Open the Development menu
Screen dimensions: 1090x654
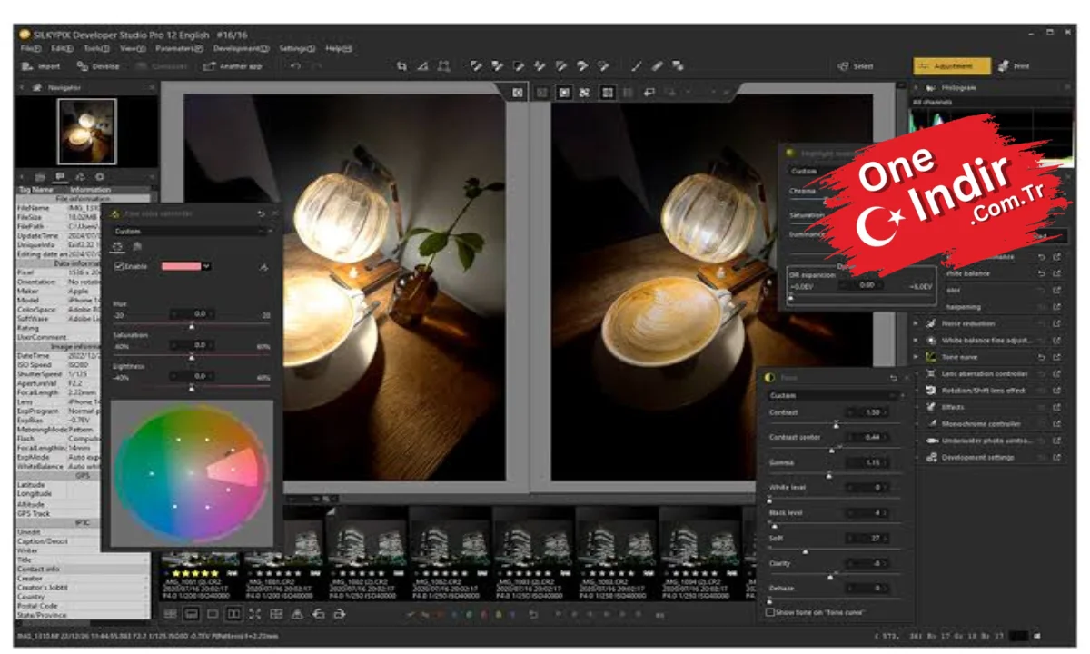pos(242,48)
